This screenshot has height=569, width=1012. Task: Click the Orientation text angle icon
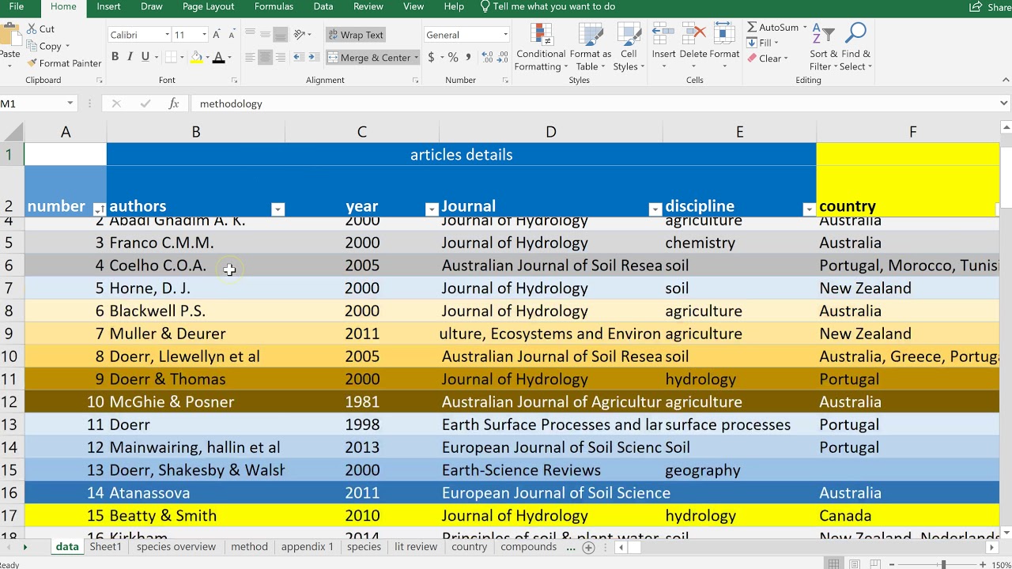coord(300,35)
